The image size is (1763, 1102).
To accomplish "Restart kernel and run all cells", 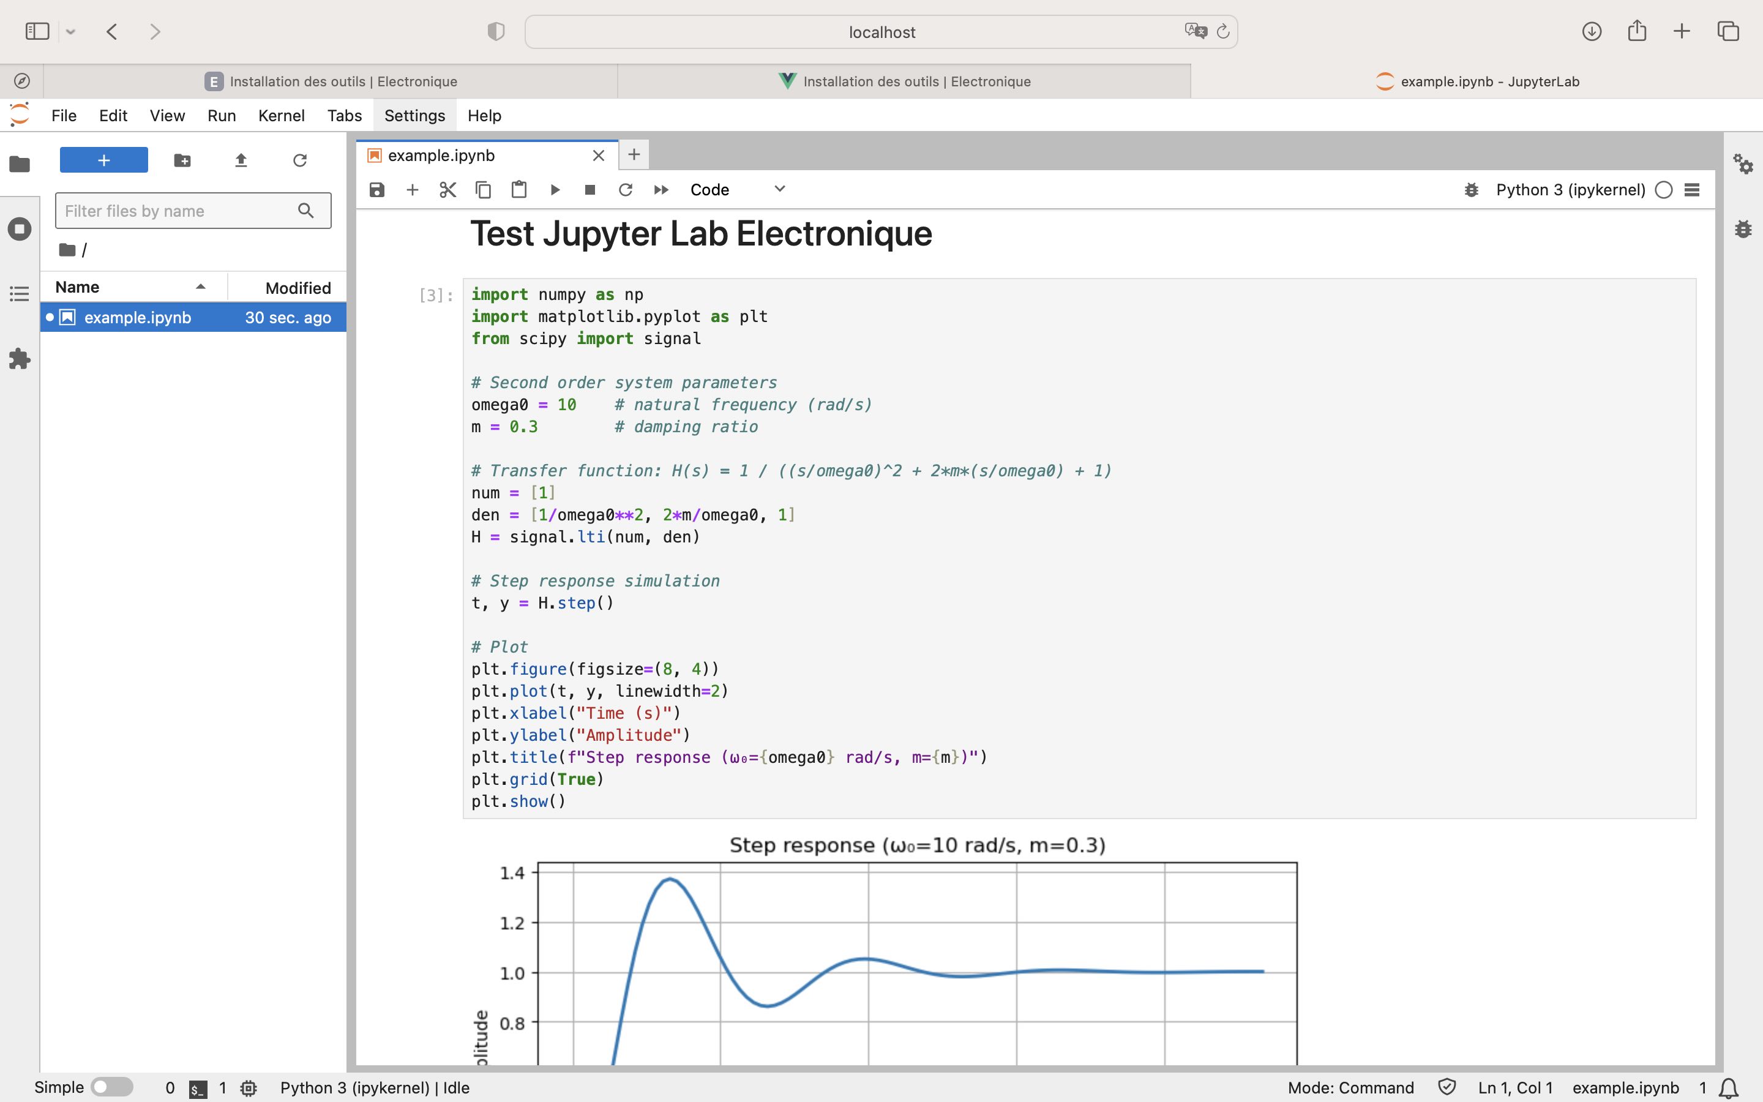I will click(661, 190).
